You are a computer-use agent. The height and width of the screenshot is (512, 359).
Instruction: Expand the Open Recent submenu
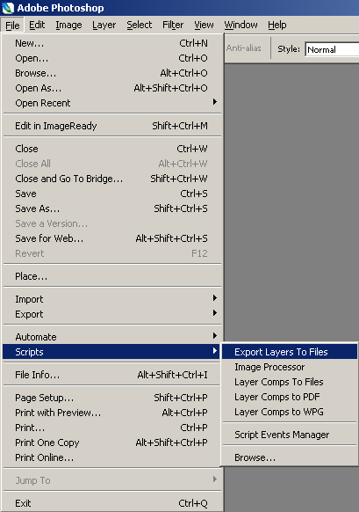click(x=111, y=103)
